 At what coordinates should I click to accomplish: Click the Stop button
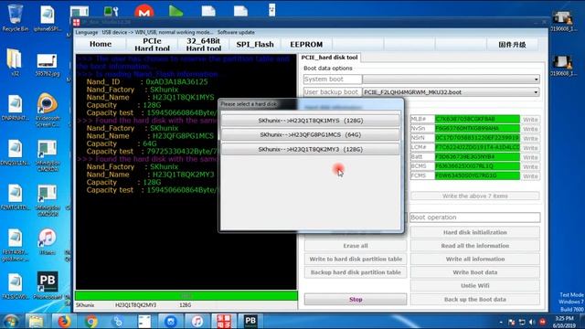[x=356, y=300]
